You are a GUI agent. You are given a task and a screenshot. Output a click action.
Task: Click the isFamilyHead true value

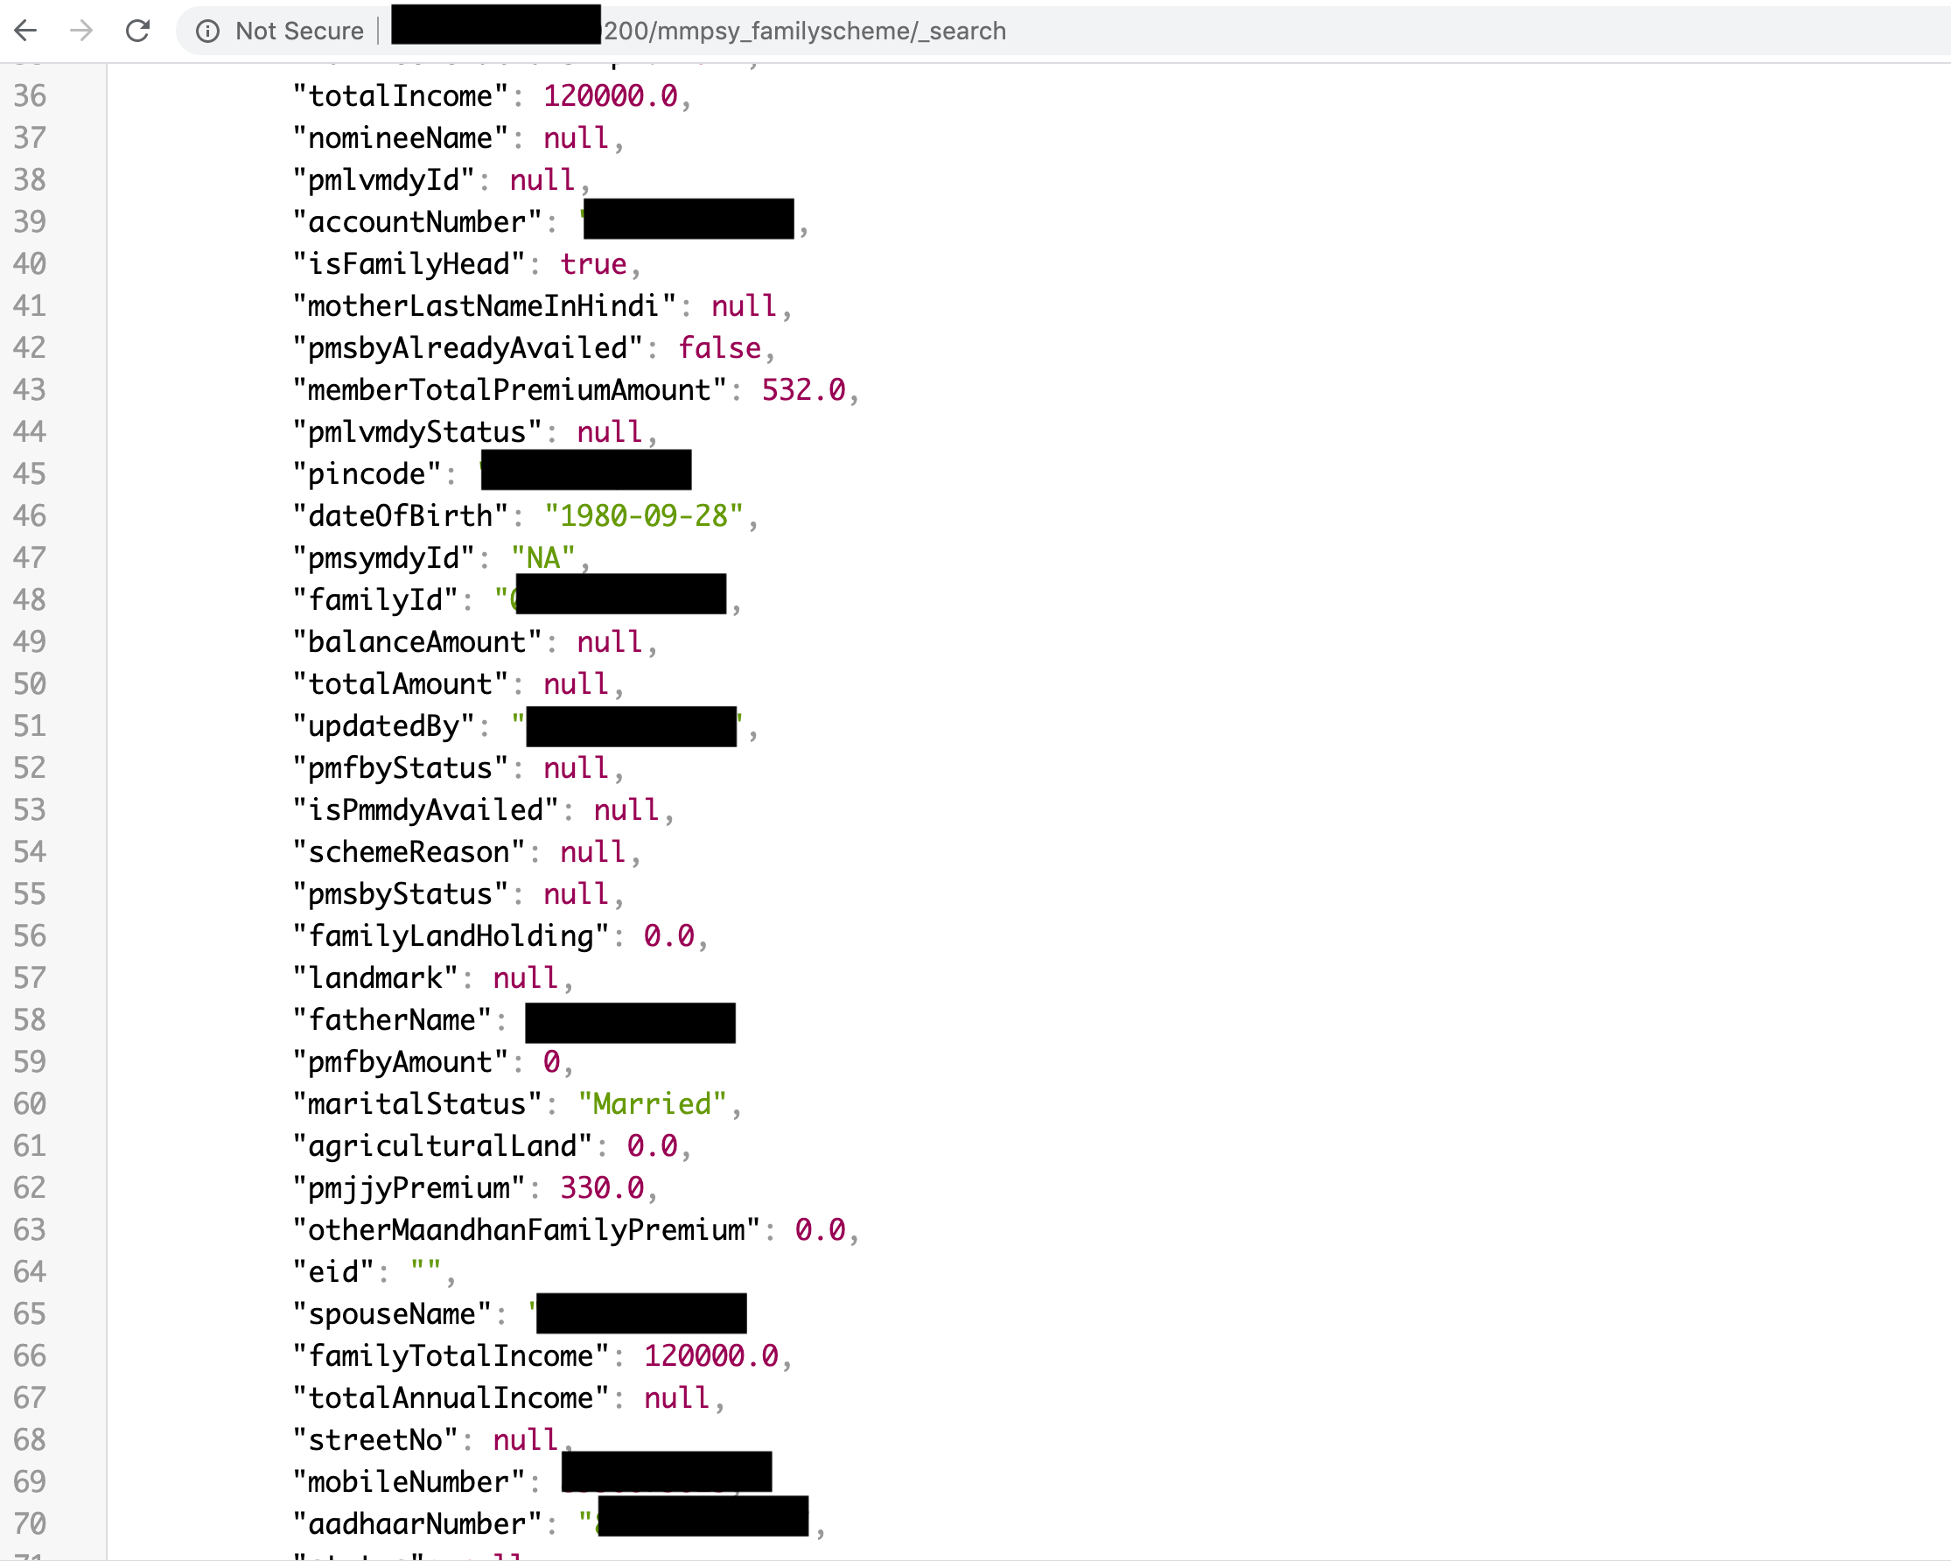pos(592,264)
